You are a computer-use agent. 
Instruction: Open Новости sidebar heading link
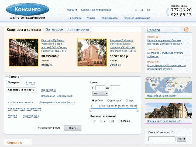pos(153,30)
